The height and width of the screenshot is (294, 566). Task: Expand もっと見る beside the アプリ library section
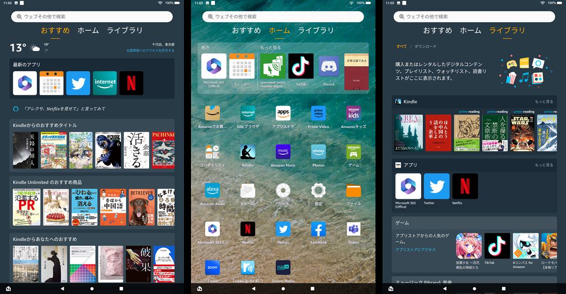[x=544, y=165]
